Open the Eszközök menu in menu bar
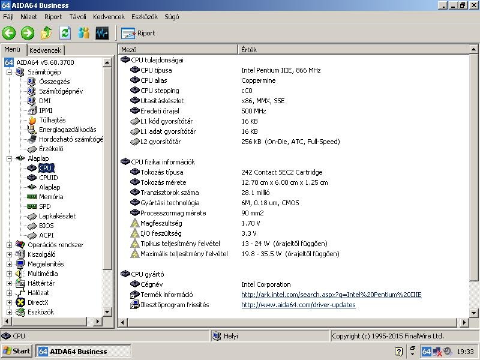This screenshot has width=480, height=360. point(145,17)
